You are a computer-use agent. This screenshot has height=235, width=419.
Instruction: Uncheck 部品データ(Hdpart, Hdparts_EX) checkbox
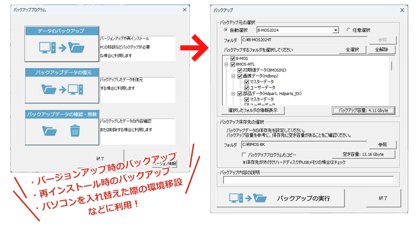click(x=240, y=94)
